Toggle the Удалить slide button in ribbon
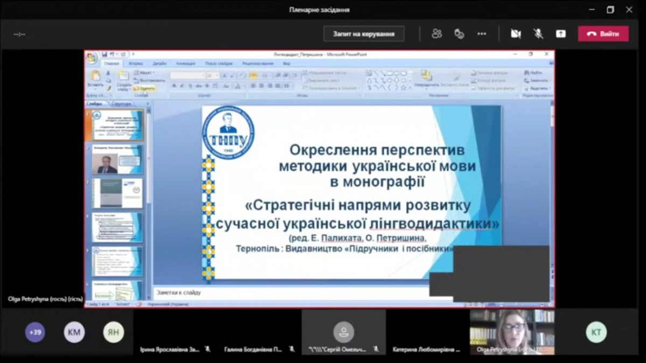Image resolution: width=646 pixels, height=363 pixels. click(x=145, y=88)
